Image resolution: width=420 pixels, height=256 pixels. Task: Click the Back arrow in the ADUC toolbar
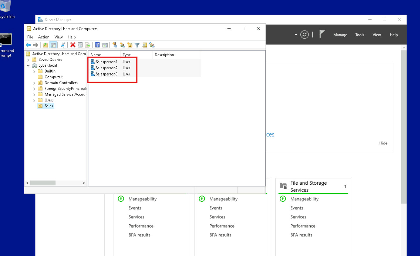(x=28, y=45)
